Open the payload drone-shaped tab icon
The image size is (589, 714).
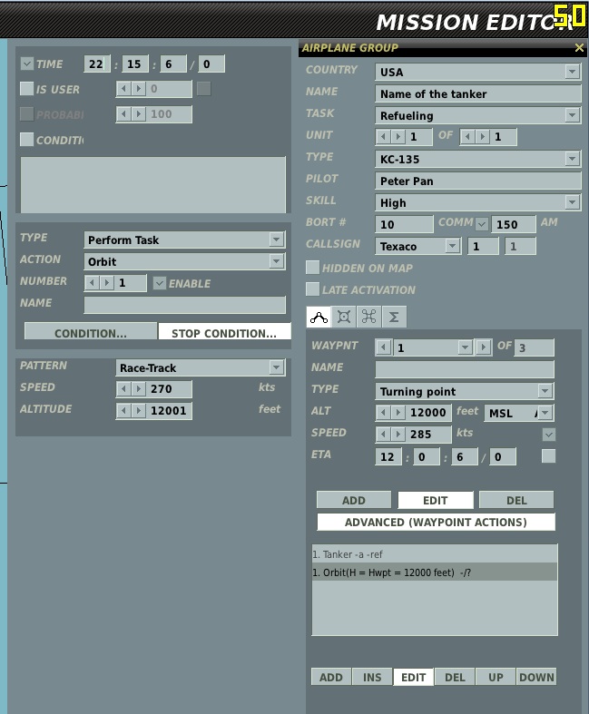click(x=368, y=317)
